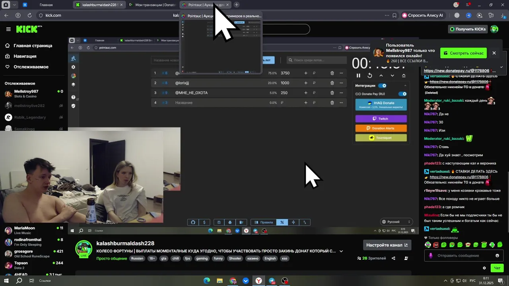Dismiss the Mellstroy987 online notification
The height and width of the screenshot is (286, 509).
[x=494, y=53]
